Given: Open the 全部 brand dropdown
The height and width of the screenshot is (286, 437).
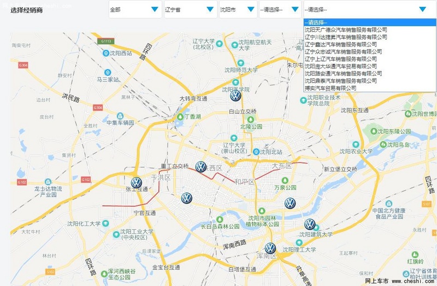Looking at the screenshot, I should coord(135,9).
